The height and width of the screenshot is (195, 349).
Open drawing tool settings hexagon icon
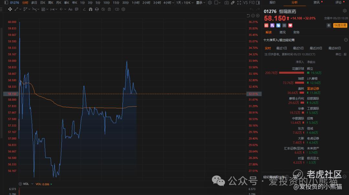pyautogui.click(x=123, y=9)
